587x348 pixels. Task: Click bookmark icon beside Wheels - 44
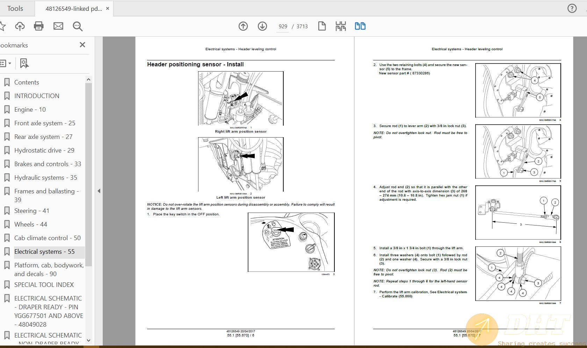7,224
